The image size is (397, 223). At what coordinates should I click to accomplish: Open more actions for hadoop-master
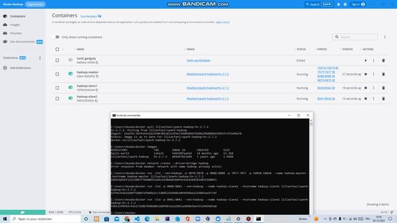[373, 74]
